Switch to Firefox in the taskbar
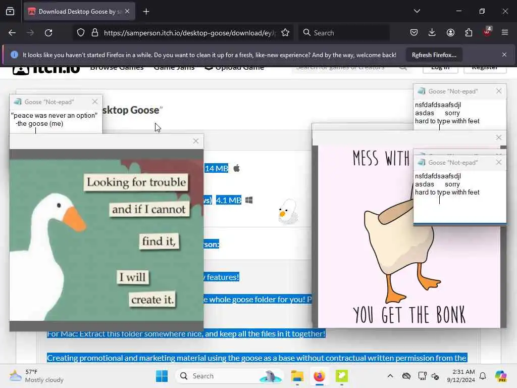The image size is (517, 388). click(x=319, y=376)
